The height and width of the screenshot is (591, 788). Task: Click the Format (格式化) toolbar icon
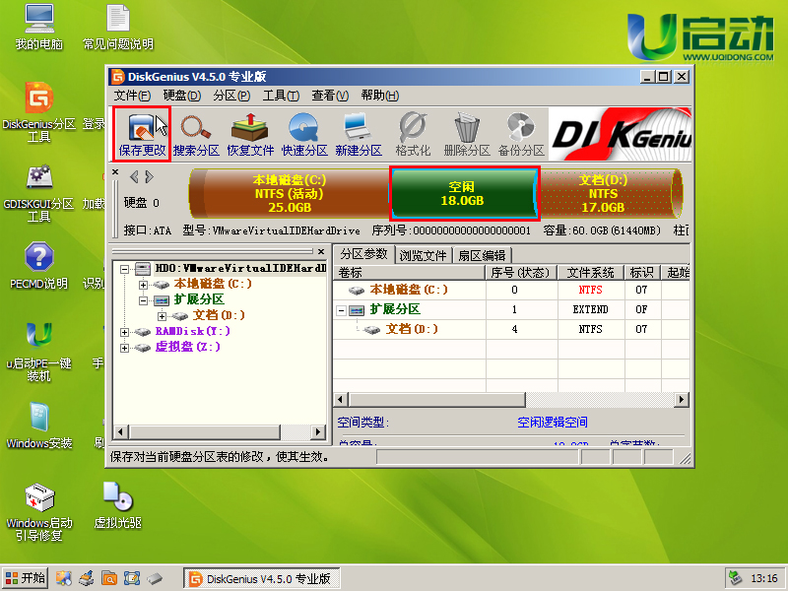click(x=413, y=134)
